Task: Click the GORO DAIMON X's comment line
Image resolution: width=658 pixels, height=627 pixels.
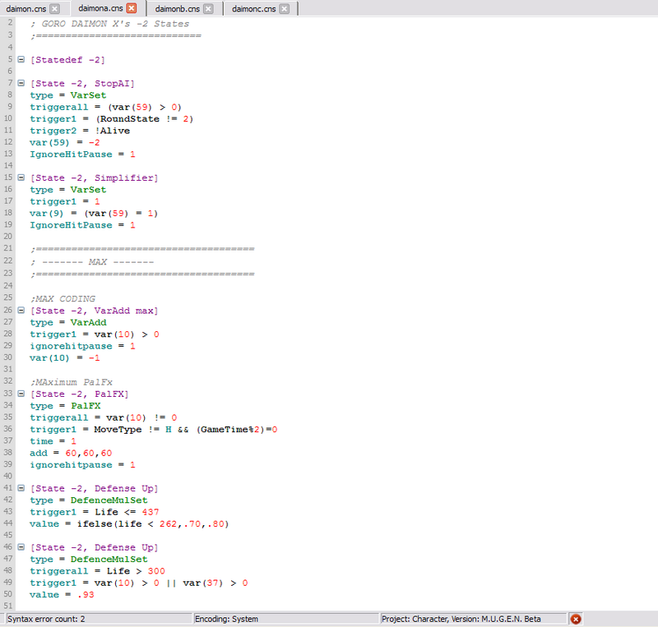Action: tap(109, 24)
